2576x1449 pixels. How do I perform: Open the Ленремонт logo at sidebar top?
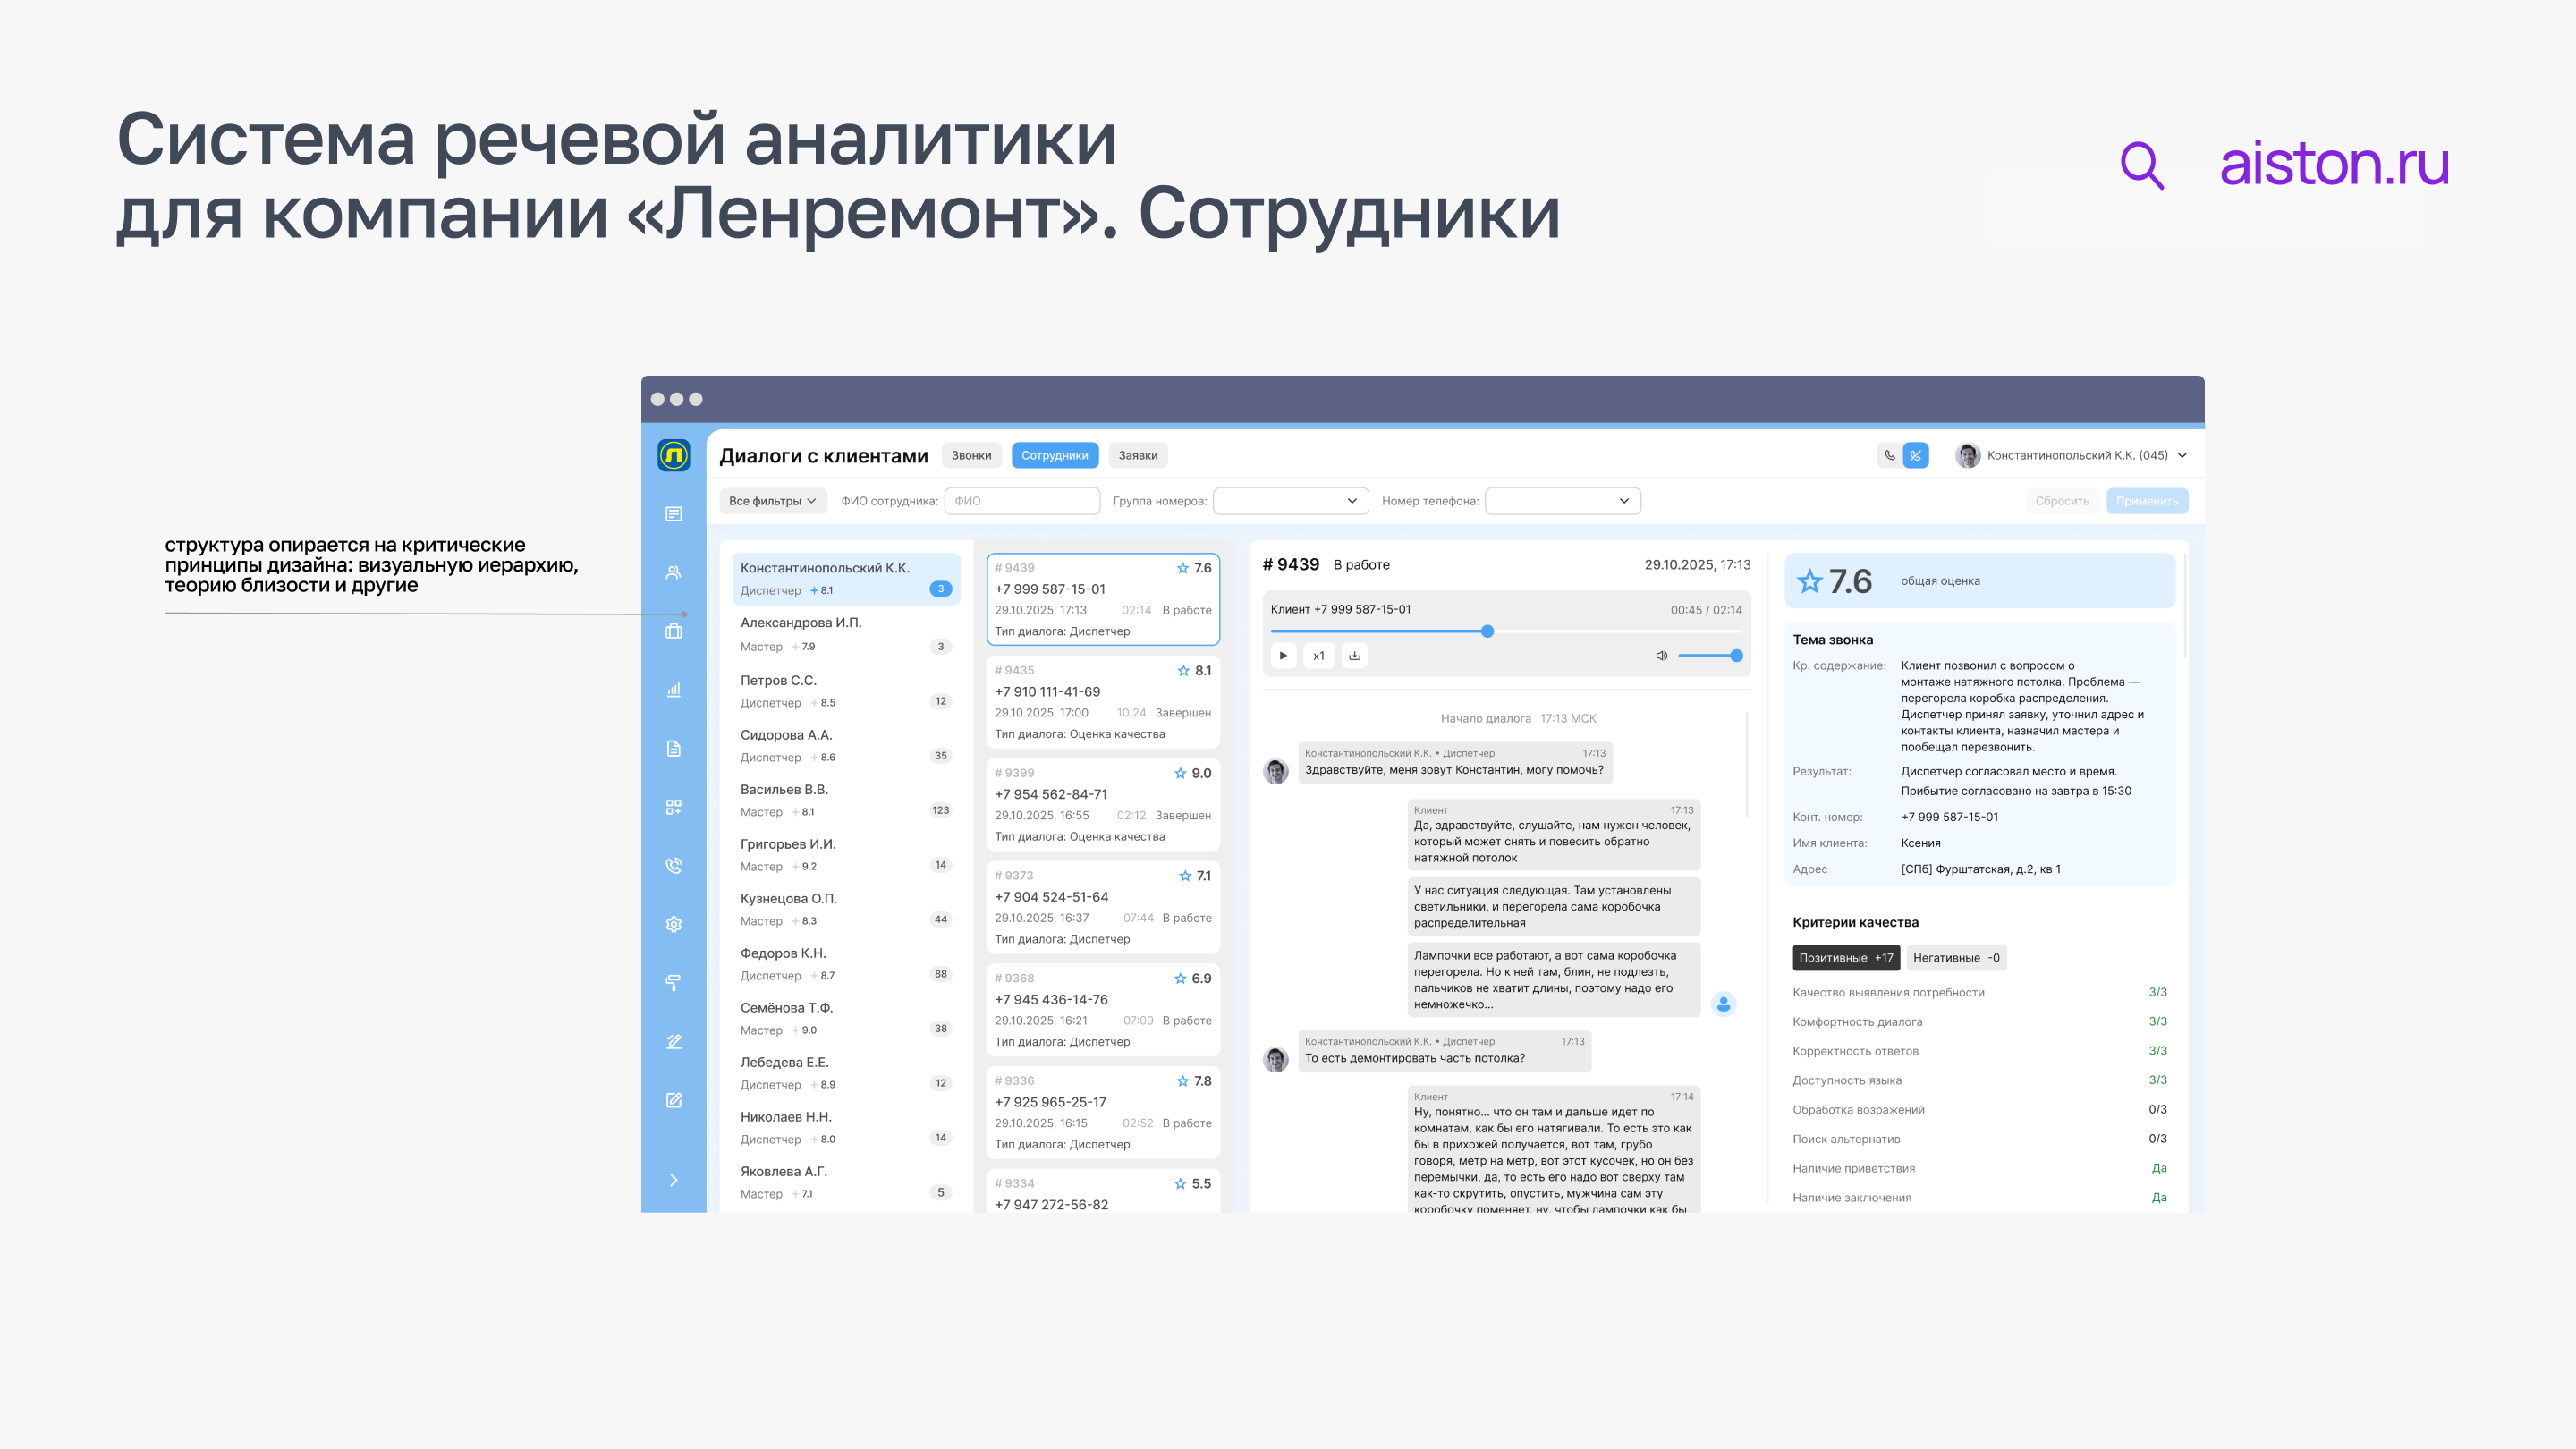pos(673,455)
